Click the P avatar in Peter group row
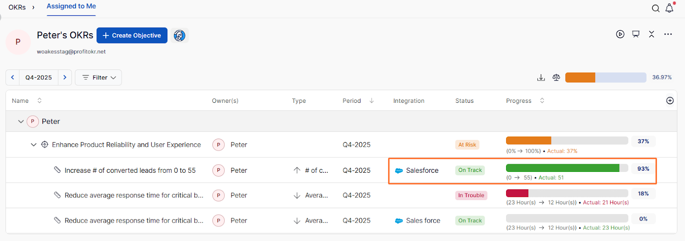Screen dimensions: 685x241 coord(33,121)
